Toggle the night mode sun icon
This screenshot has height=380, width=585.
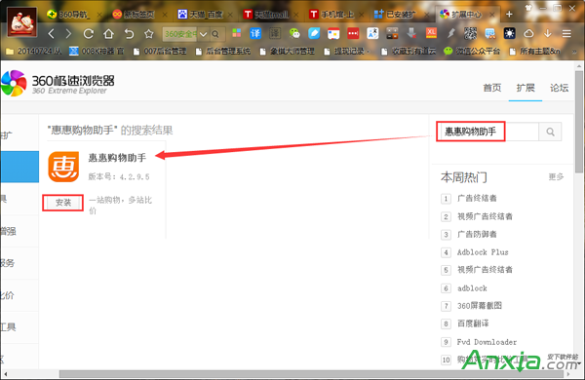point(509,33)
